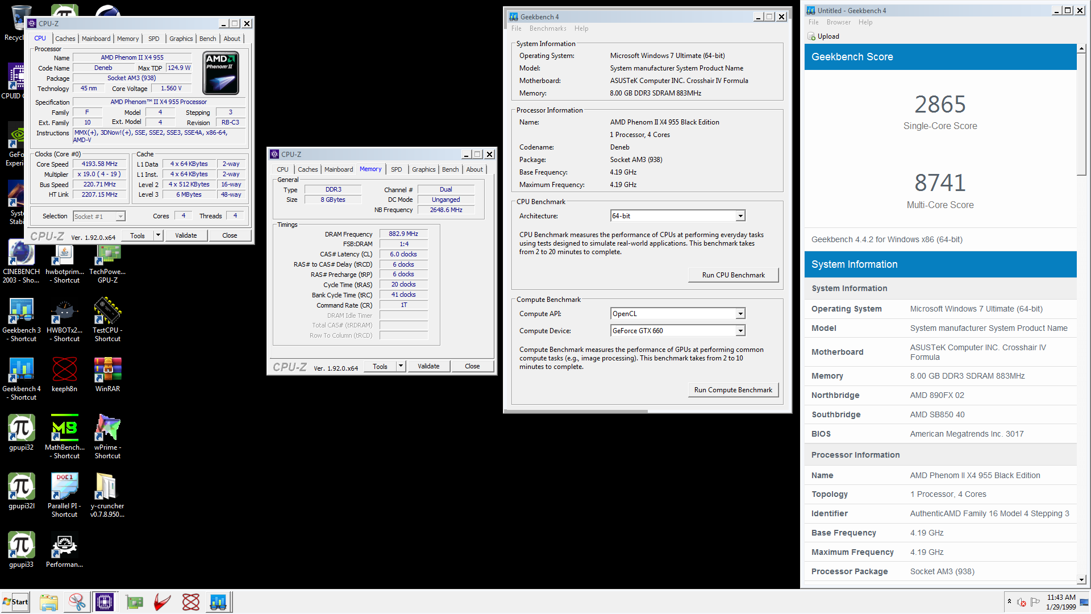Click the Windows Explorer taskbar icon
The height and width of the screenshot is (614, 1091).
coord(49,602)
